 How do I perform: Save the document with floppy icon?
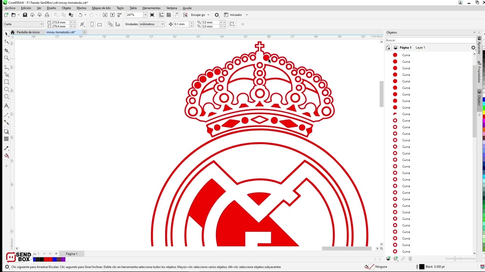click(x=25, y=15)
